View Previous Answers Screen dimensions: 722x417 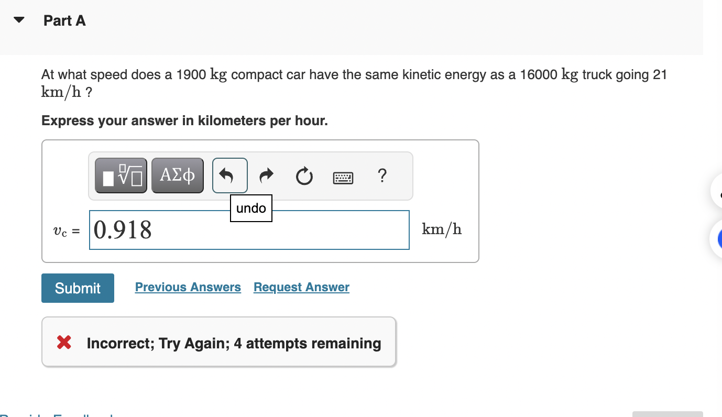188,287
